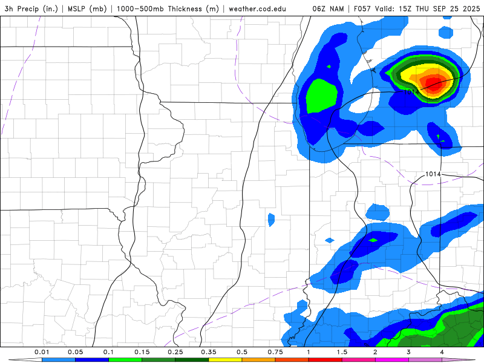Select the "0.5" legend value
The height and width of the screenshot is (363, 484).
(242, 352)
